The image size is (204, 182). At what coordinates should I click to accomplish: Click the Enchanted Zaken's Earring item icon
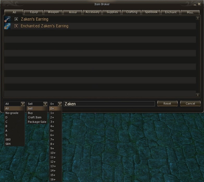tap(7, 26)
